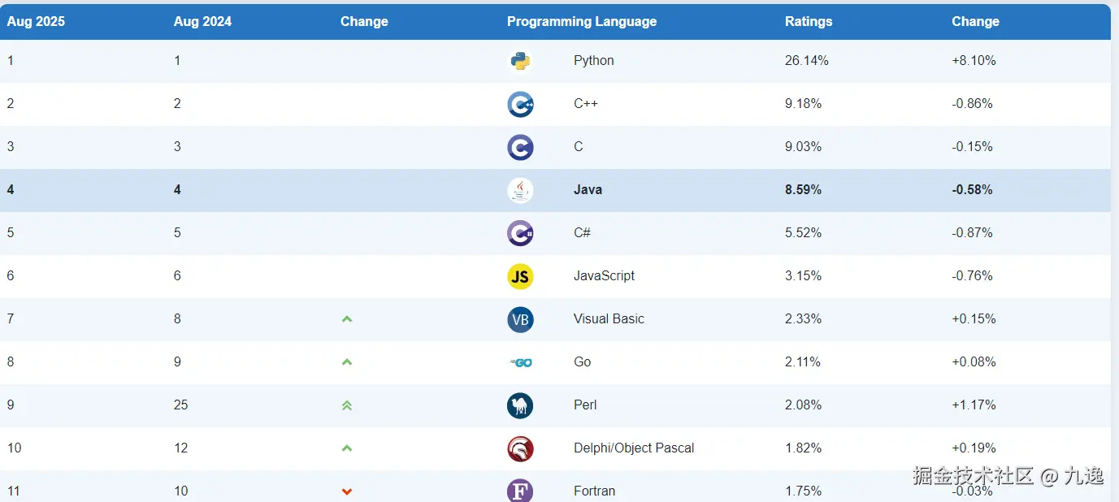Click the Perl camel logo icon
Screen dimensions: 1119x502
pos(520,405)
